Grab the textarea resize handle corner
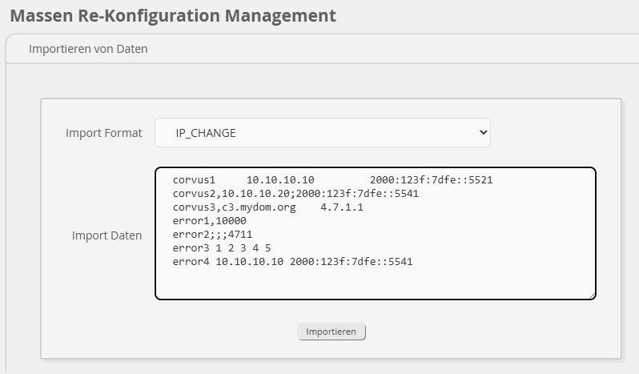 pos(591,295)
